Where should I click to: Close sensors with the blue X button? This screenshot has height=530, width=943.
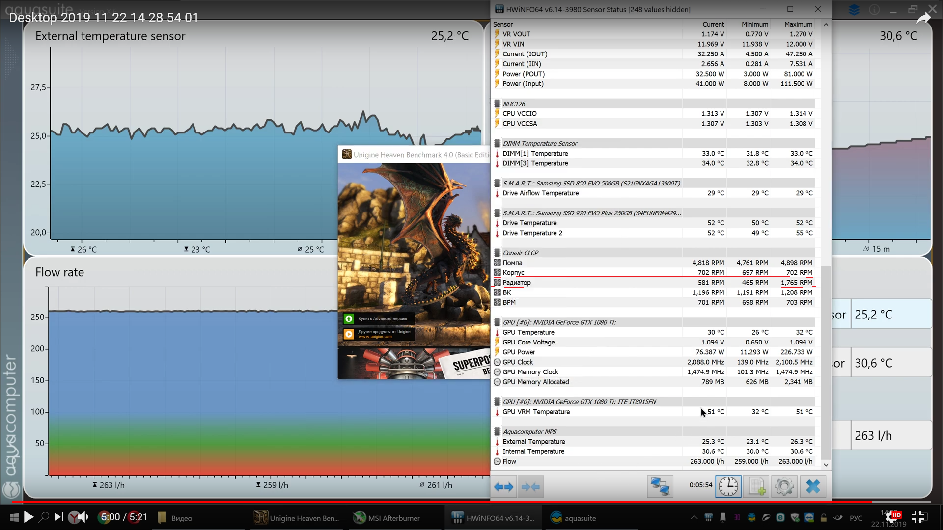coord(813,487)
